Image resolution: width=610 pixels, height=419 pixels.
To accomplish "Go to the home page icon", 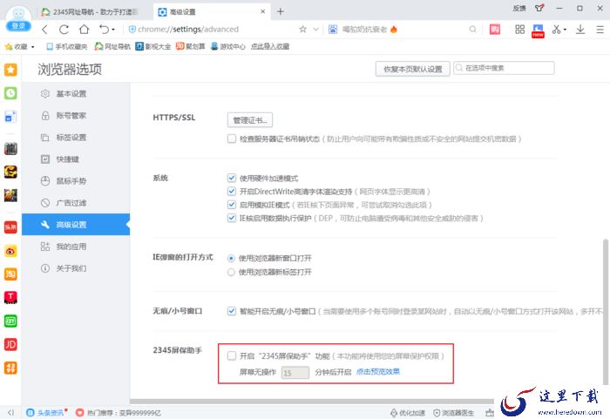I will tap(84, 29).
